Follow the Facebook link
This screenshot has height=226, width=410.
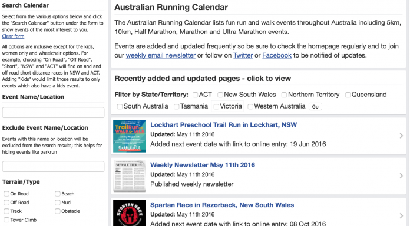pos(277,55)
